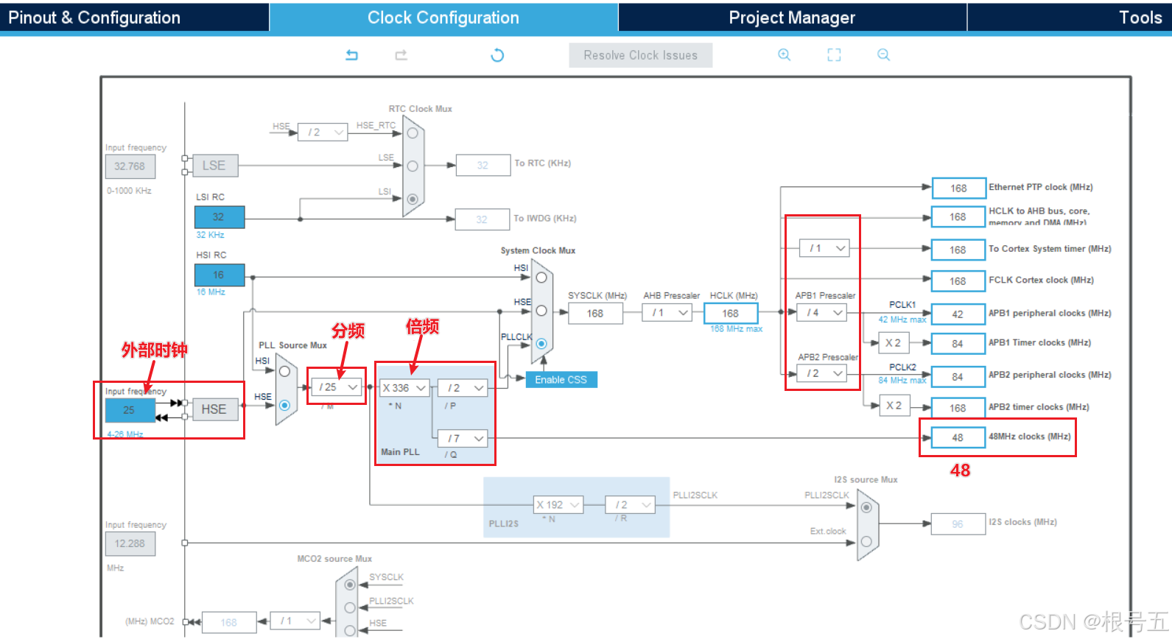Click the HSI RC 16 block
This screenshot has width=1172, height=642.
pyautogui.click(x=219, y=275)
